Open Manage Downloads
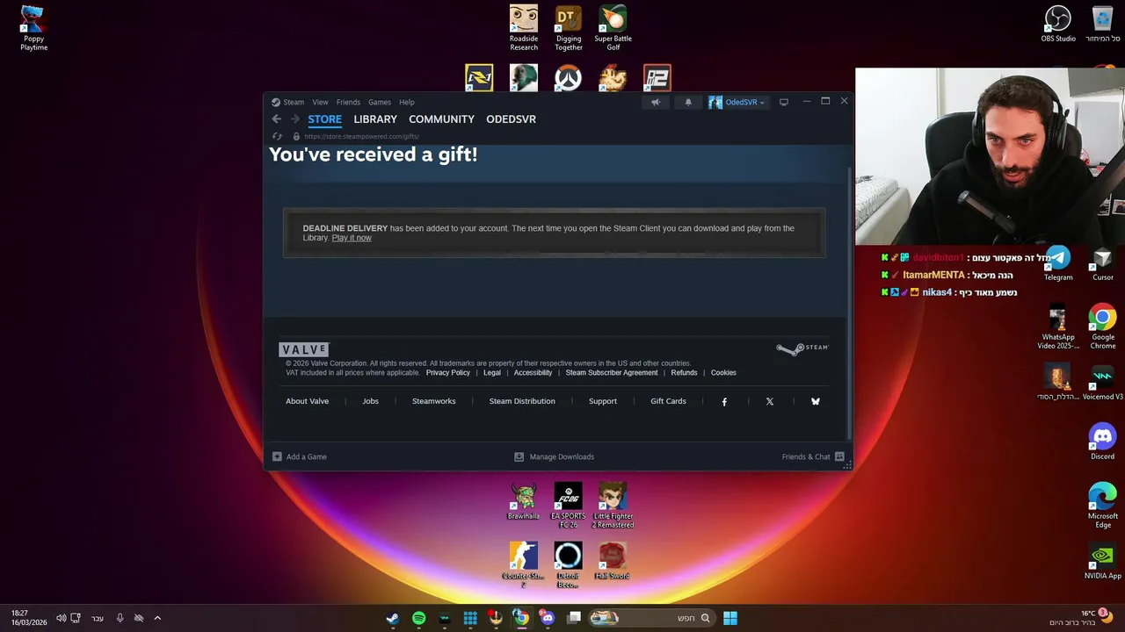Screen dimensions: 1125x632 point(555,456)
